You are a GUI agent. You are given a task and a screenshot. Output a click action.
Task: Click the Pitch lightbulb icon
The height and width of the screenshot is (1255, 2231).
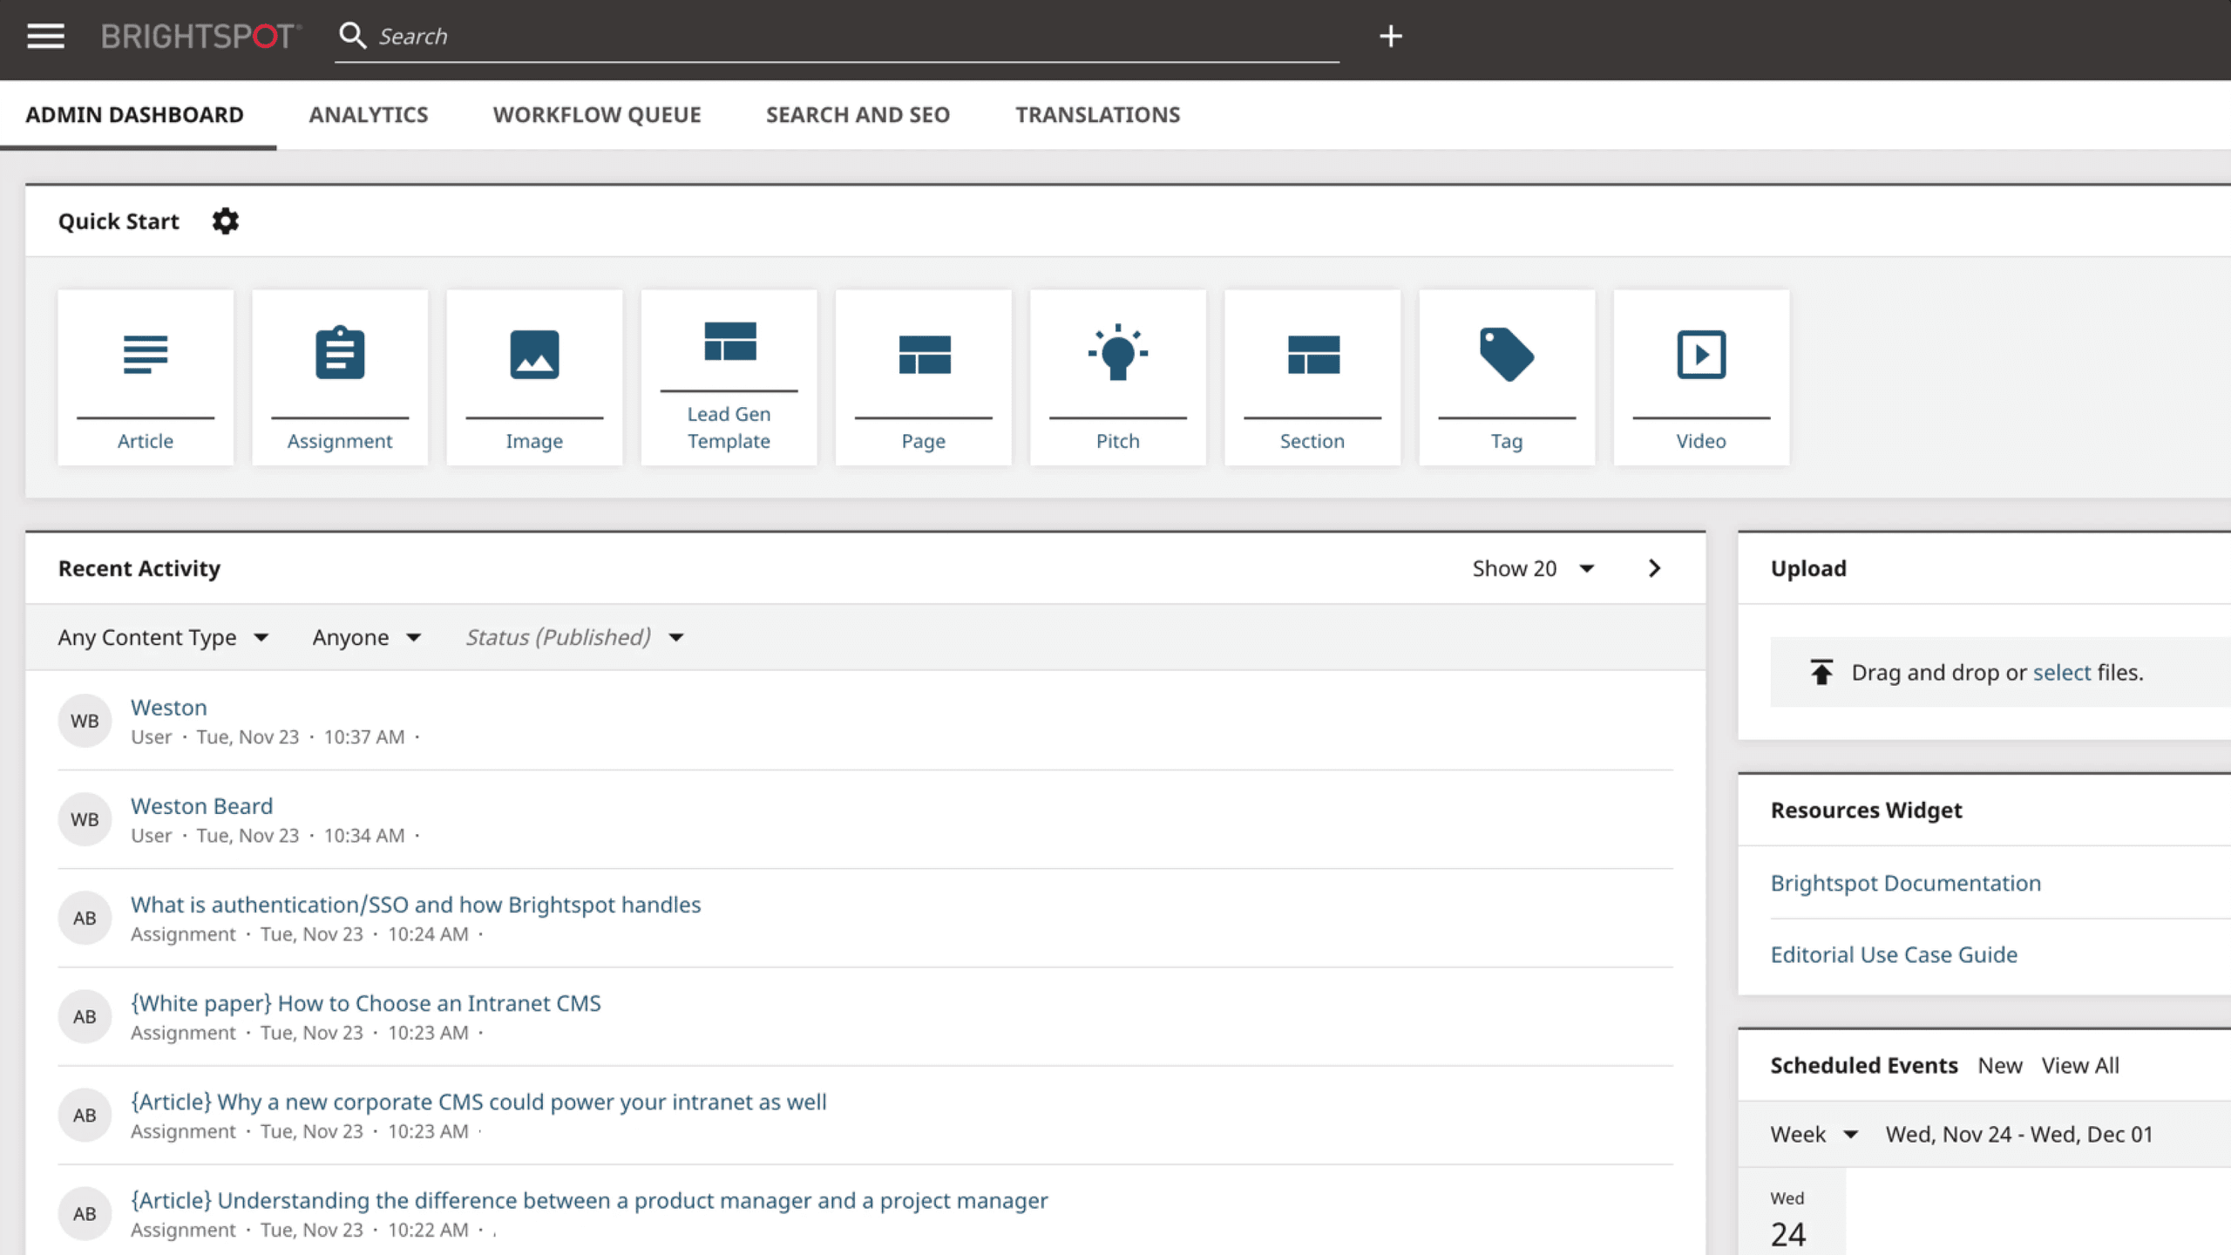(x=1118, y=354)
